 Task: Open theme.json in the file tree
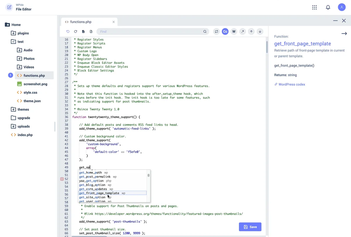point(29,101)
